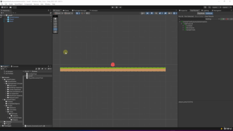The image size is (233, 131).
Task: Click Run All tests
Action: pyautogui.click(x=181, y=16)
